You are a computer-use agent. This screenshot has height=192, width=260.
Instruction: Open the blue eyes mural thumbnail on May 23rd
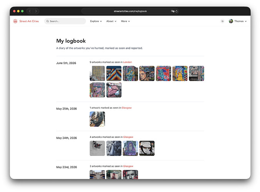click(97, 175)
